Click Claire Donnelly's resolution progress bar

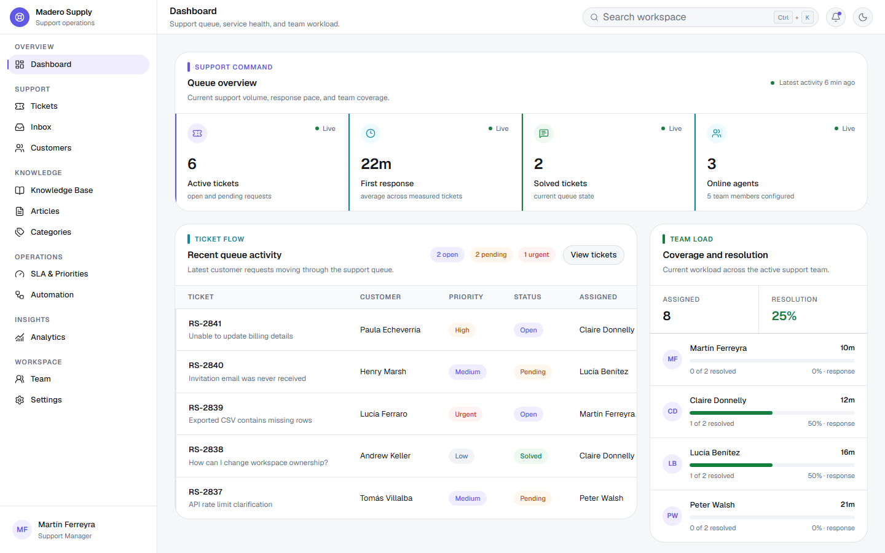tap(773, 413)
